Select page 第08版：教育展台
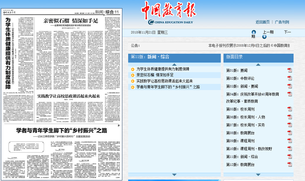The image size is (305, 181). click(240, 133)
